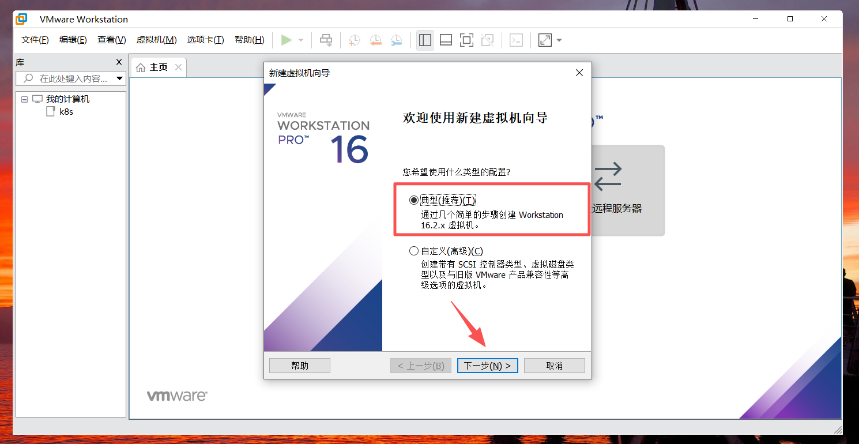Viewport: 859px width, 444px height.
Task: Power on the virtual machine using the green play icon
Action: [287, 40]
